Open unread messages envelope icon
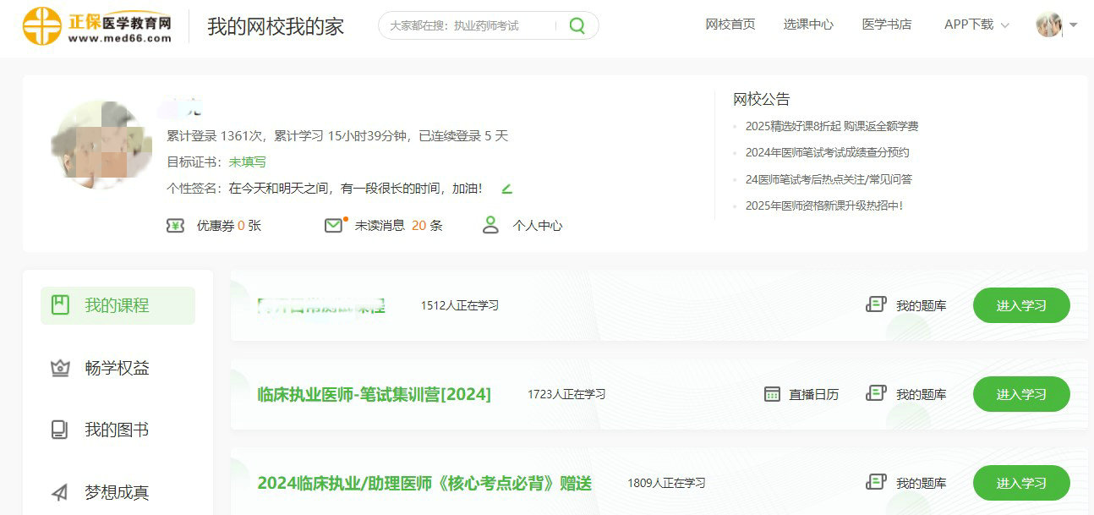The width and height of the screenshot is (1094, 515). click(334, 226)
